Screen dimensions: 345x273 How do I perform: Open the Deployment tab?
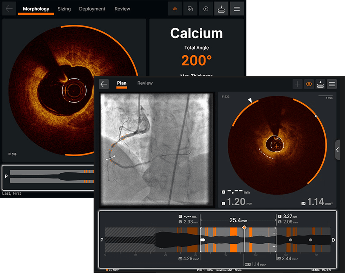(x=92, y=9)
